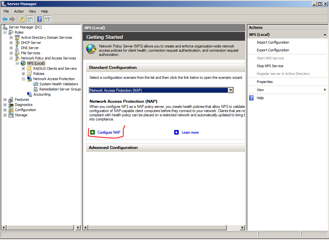Click the Server Manager (DC) root icon
Viewport: 329px width, 240px height.
tap(5, 27)
